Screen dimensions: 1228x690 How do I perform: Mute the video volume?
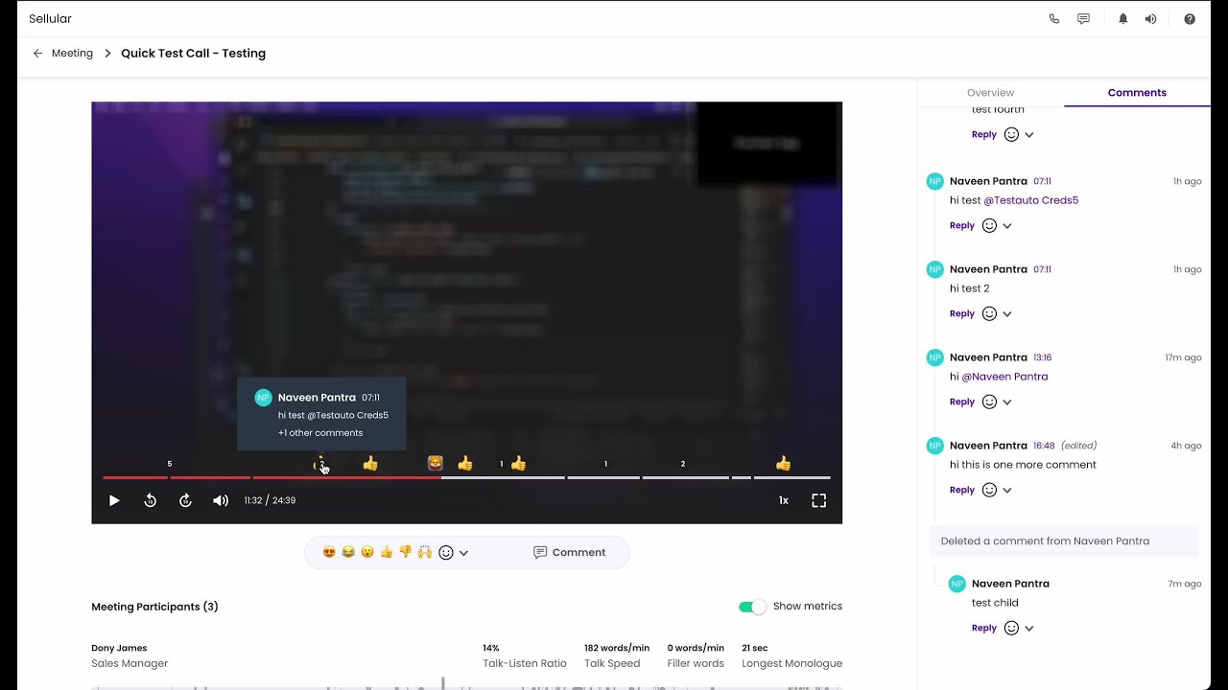coord(221,500)
